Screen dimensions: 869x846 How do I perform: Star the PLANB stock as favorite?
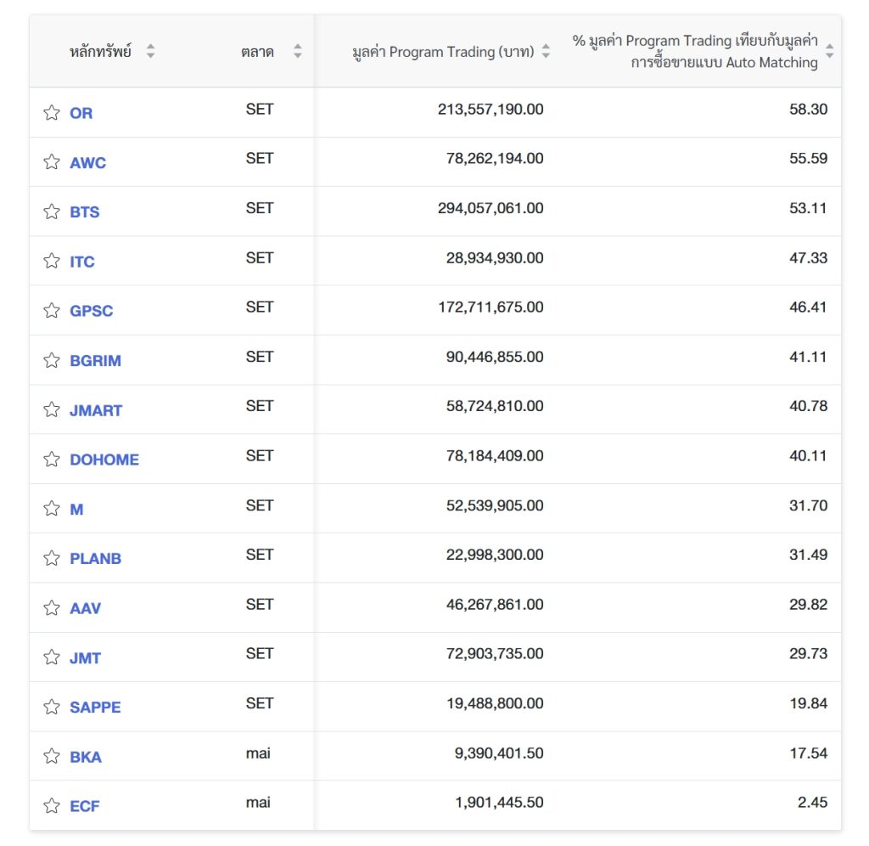[x=52, y=558]
